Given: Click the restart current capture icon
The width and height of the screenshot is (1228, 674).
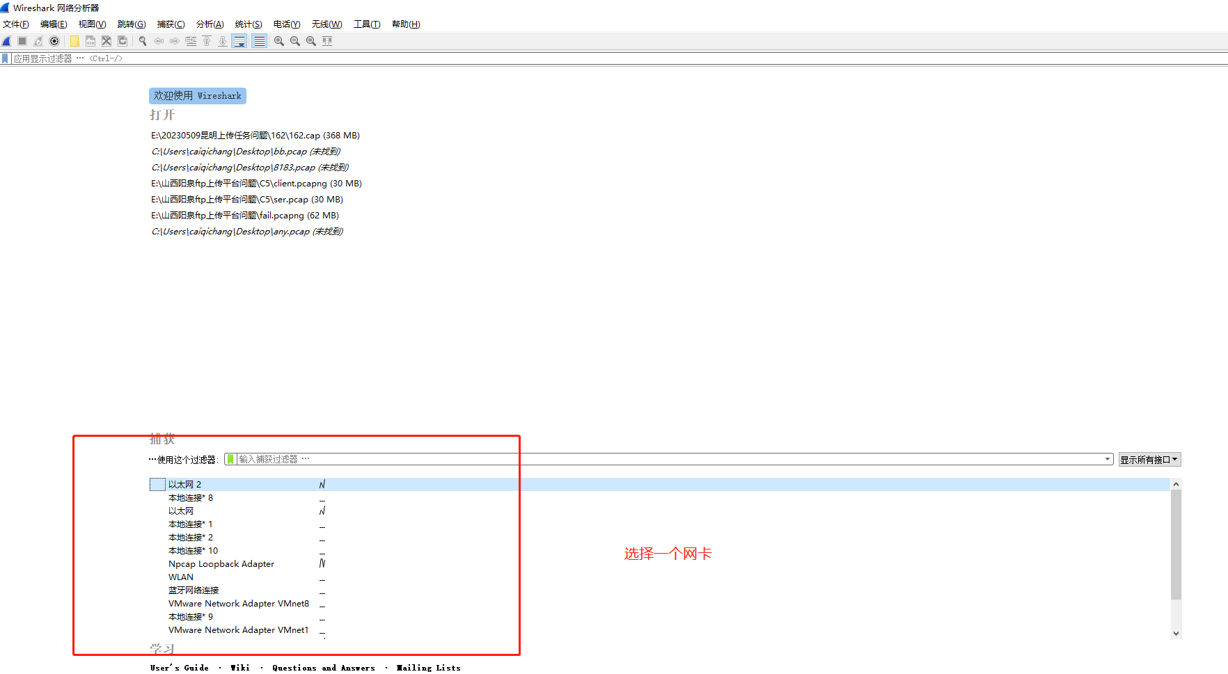Looking at the screenshot, I should pyautogui.click(x=38, y=41).
